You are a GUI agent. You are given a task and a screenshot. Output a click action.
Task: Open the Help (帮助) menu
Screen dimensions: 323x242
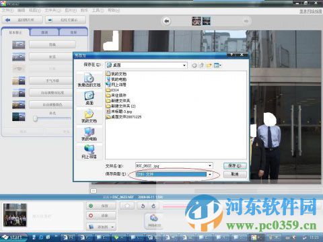pos(114,10)
